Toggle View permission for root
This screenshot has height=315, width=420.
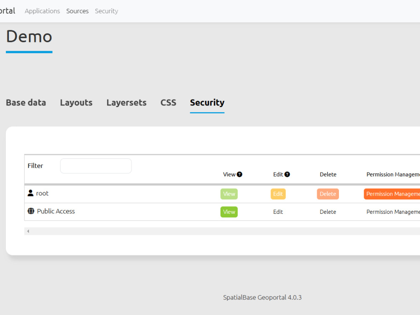point(229,194)
